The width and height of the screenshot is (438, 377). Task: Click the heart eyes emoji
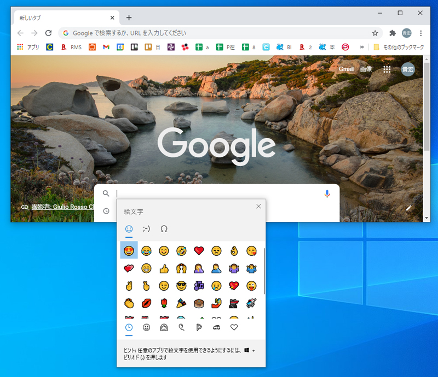coord(129,250)
